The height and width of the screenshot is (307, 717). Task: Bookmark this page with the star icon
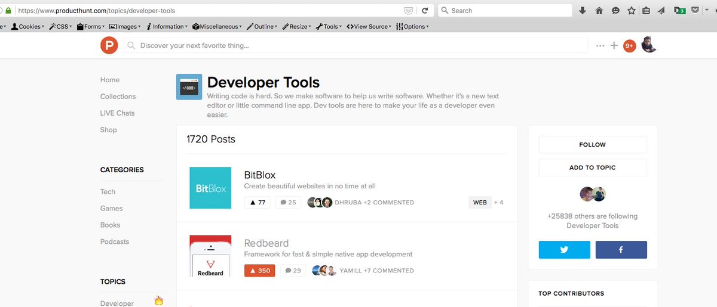631,11
